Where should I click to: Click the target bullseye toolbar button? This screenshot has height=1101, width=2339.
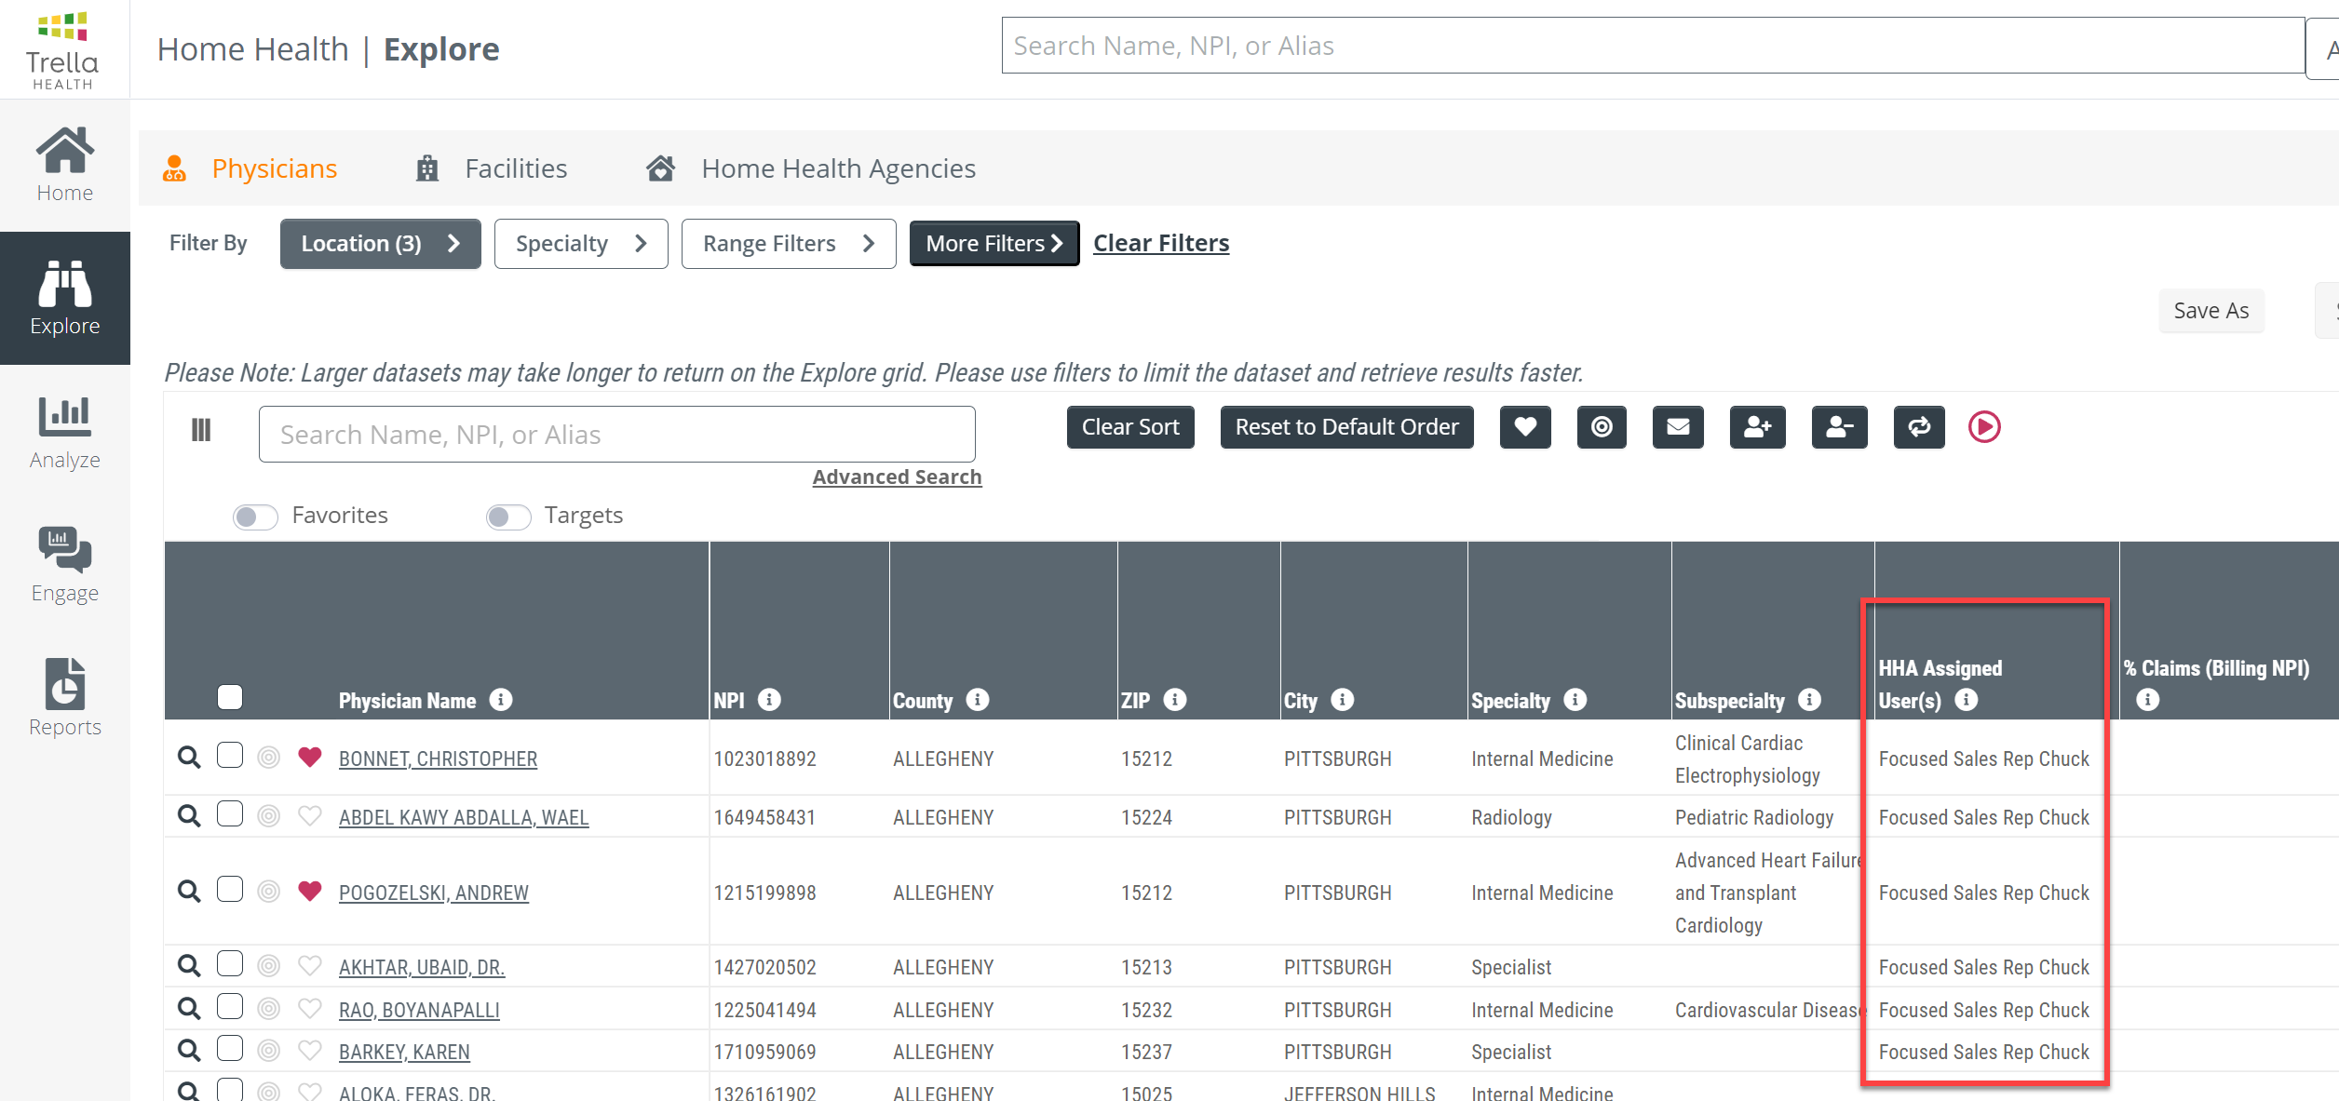click(x=1602, y=427)
